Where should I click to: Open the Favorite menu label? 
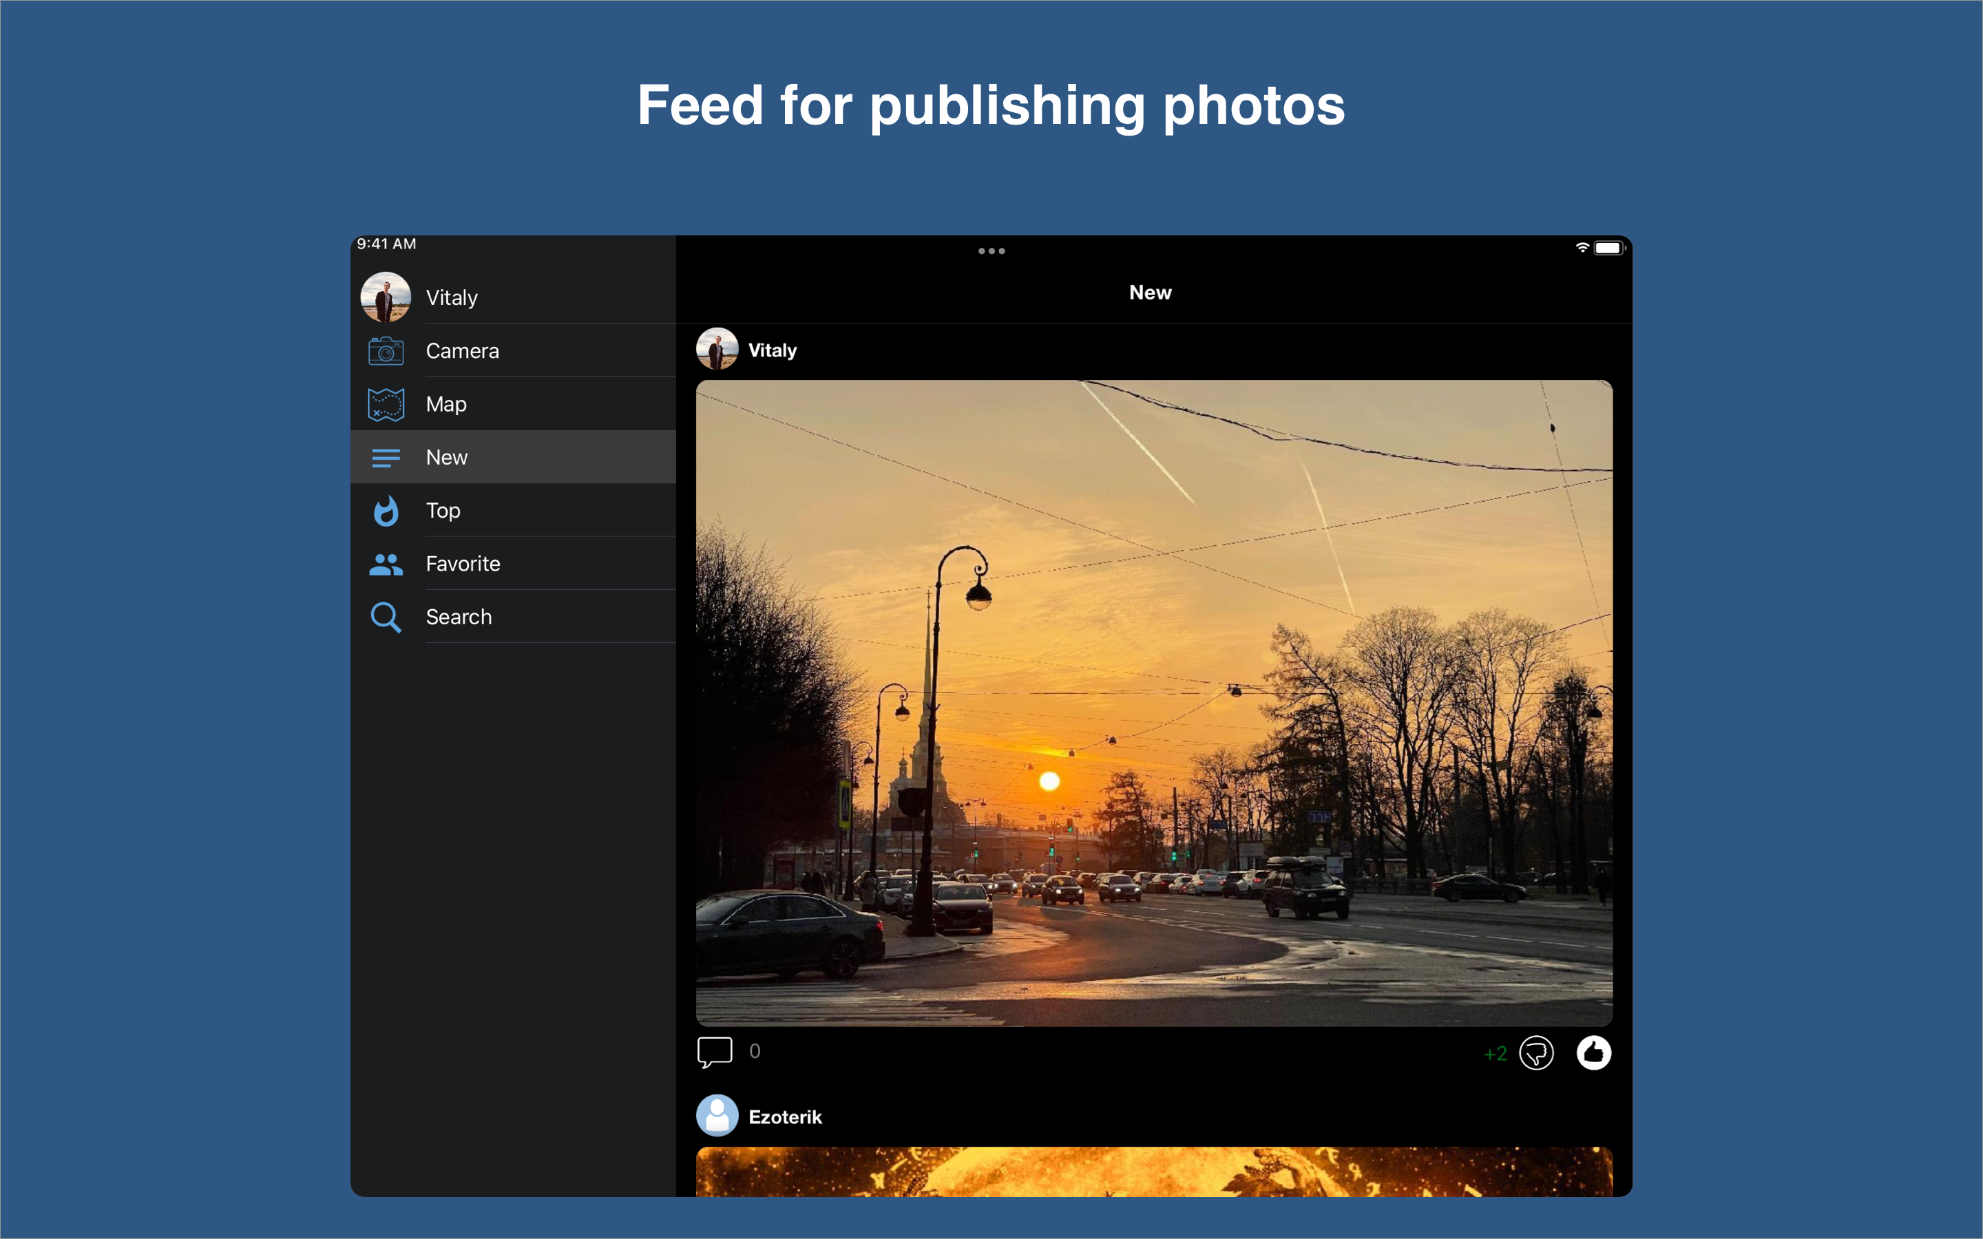coord(463,564)
